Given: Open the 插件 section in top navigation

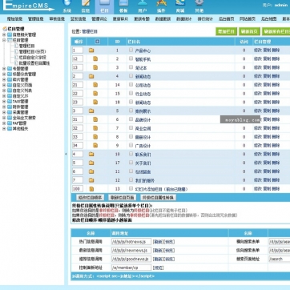Looking at the screenshot, I should tap(161, 6).
